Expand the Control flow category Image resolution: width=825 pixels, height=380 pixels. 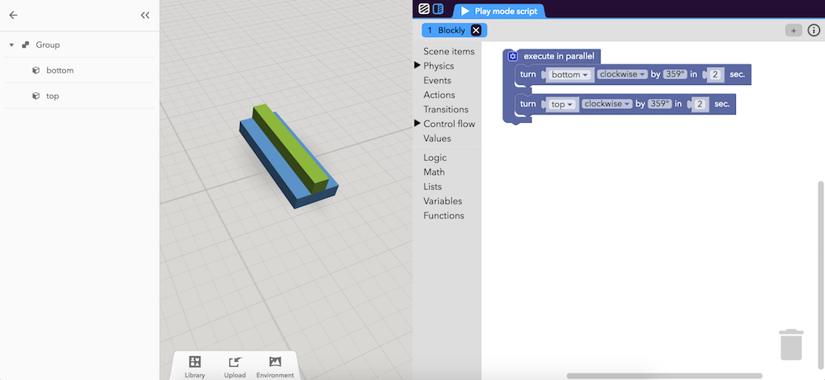pos(417,124)
